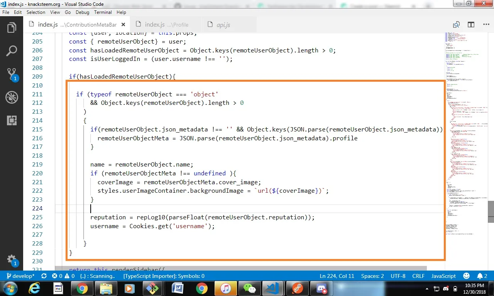Open Problems via errors and warnings count

63,276
